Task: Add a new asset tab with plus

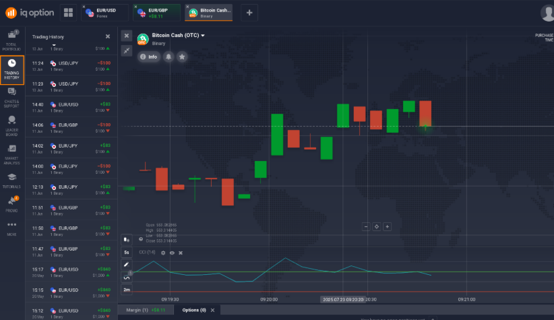Action: (249, 12)
